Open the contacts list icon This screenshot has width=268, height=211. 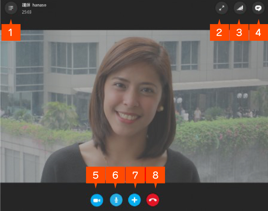tap(11, 8)
